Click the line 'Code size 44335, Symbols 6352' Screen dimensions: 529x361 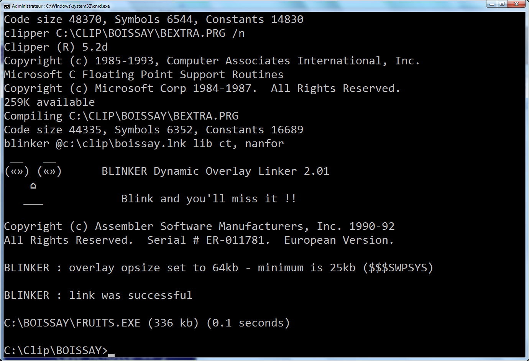point(154,130)
